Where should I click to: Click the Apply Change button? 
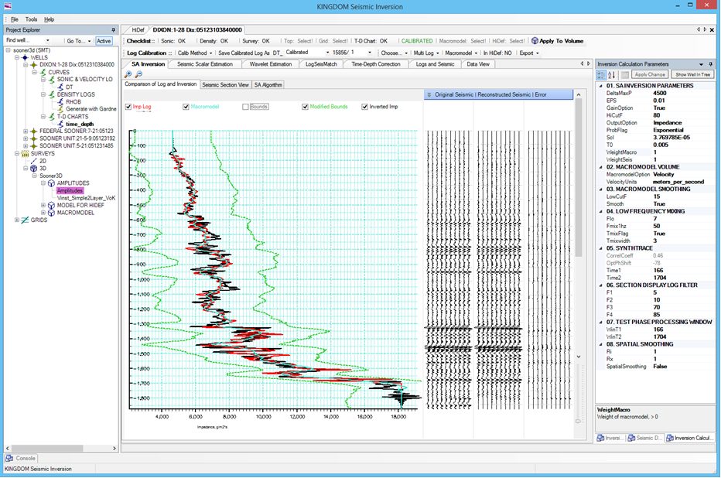point(650,74)
